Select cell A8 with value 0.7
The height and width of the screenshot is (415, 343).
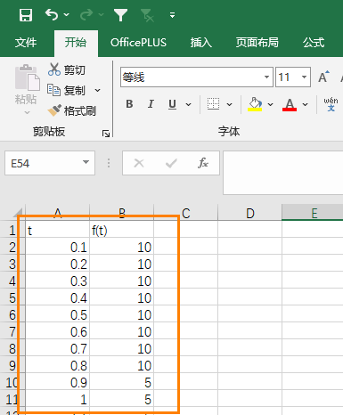(x=58, y=348)
